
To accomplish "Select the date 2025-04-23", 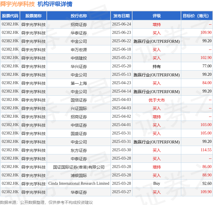I will (122, 83).
